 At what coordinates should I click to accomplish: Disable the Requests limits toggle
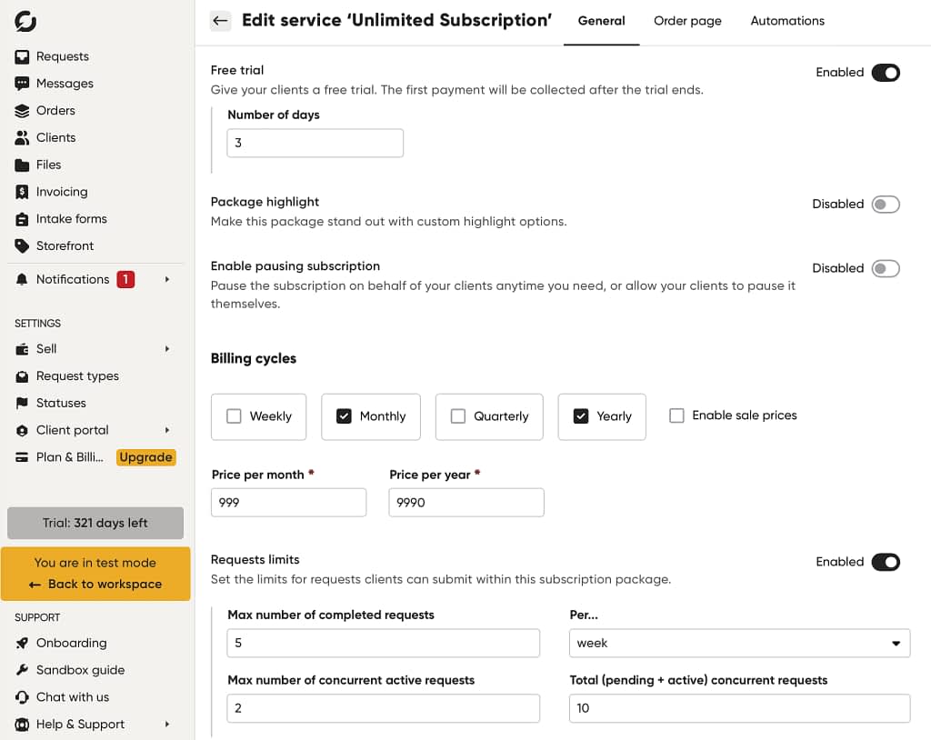pyautogui.click(x=886, y=562)
